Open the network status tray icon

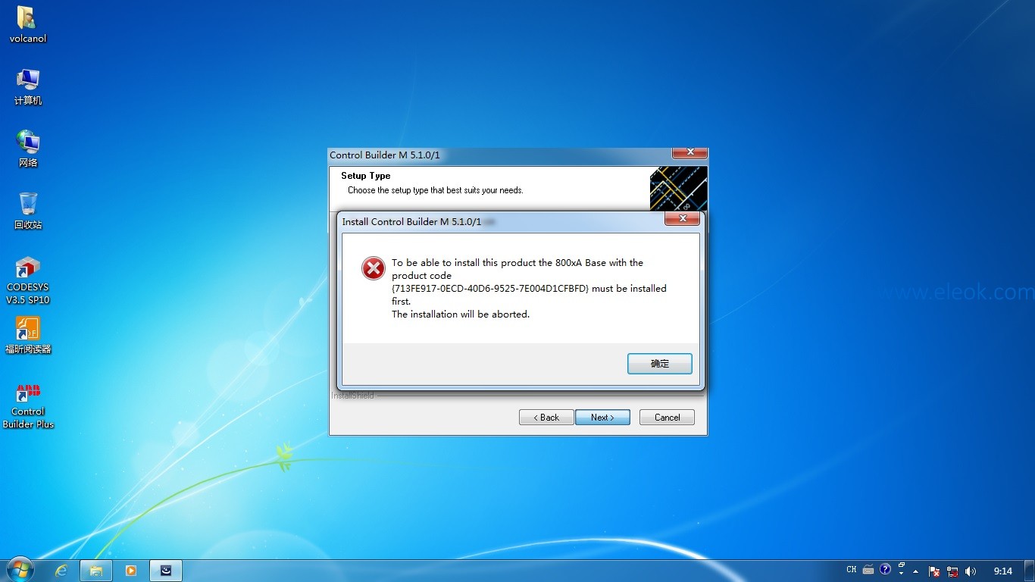[952, 571]
